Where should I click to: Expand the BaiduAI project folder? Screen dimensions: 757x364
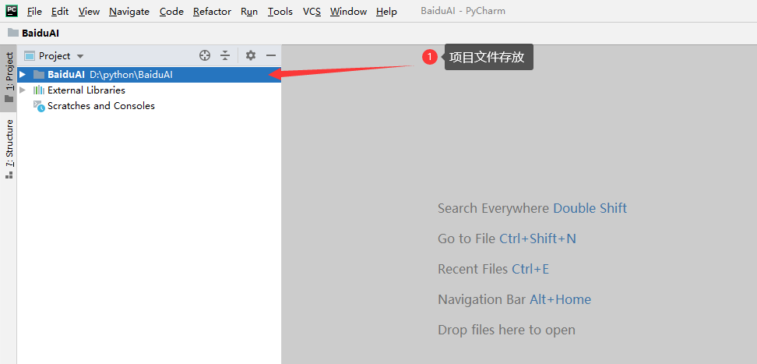point(23,75)
